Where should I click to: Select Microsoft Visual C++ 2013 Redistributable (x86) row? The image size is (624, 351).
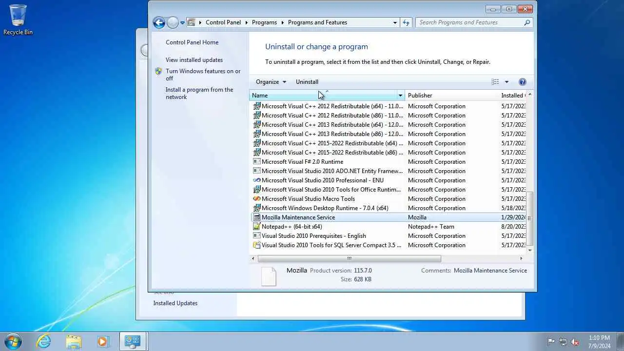click(389, 134)
